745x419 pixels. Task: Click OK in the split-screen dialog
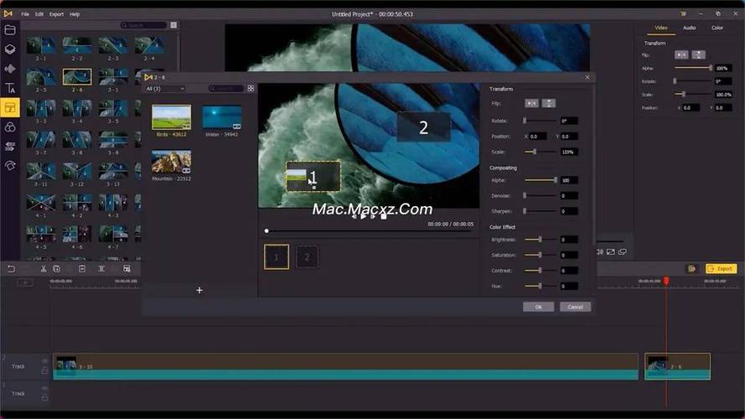click(x=538, y=307)
